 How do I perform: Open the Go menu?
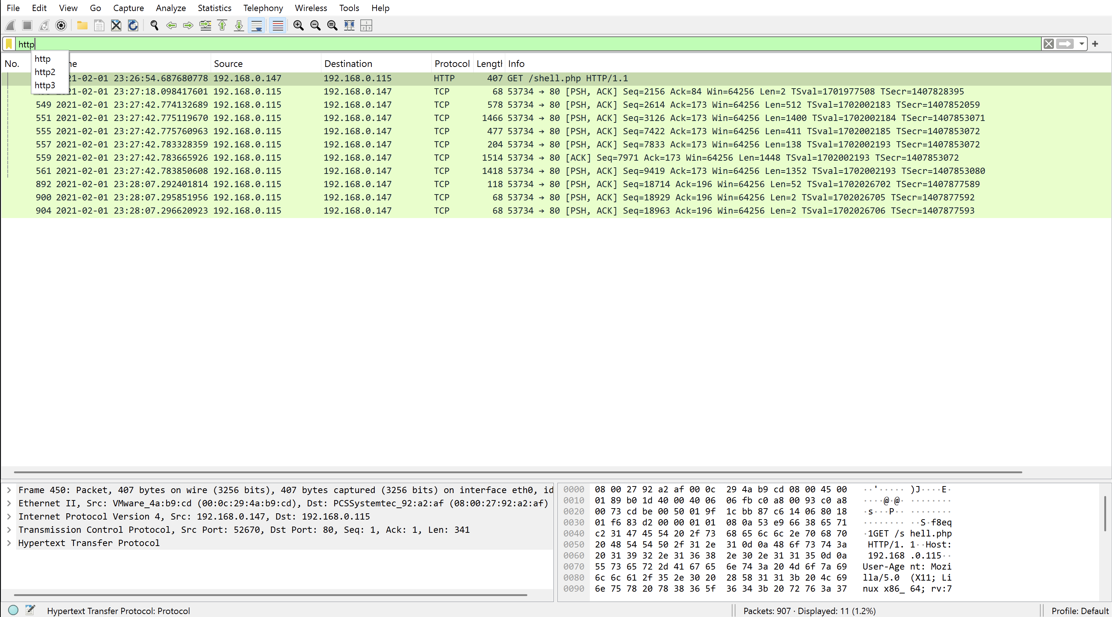point(95,8)
